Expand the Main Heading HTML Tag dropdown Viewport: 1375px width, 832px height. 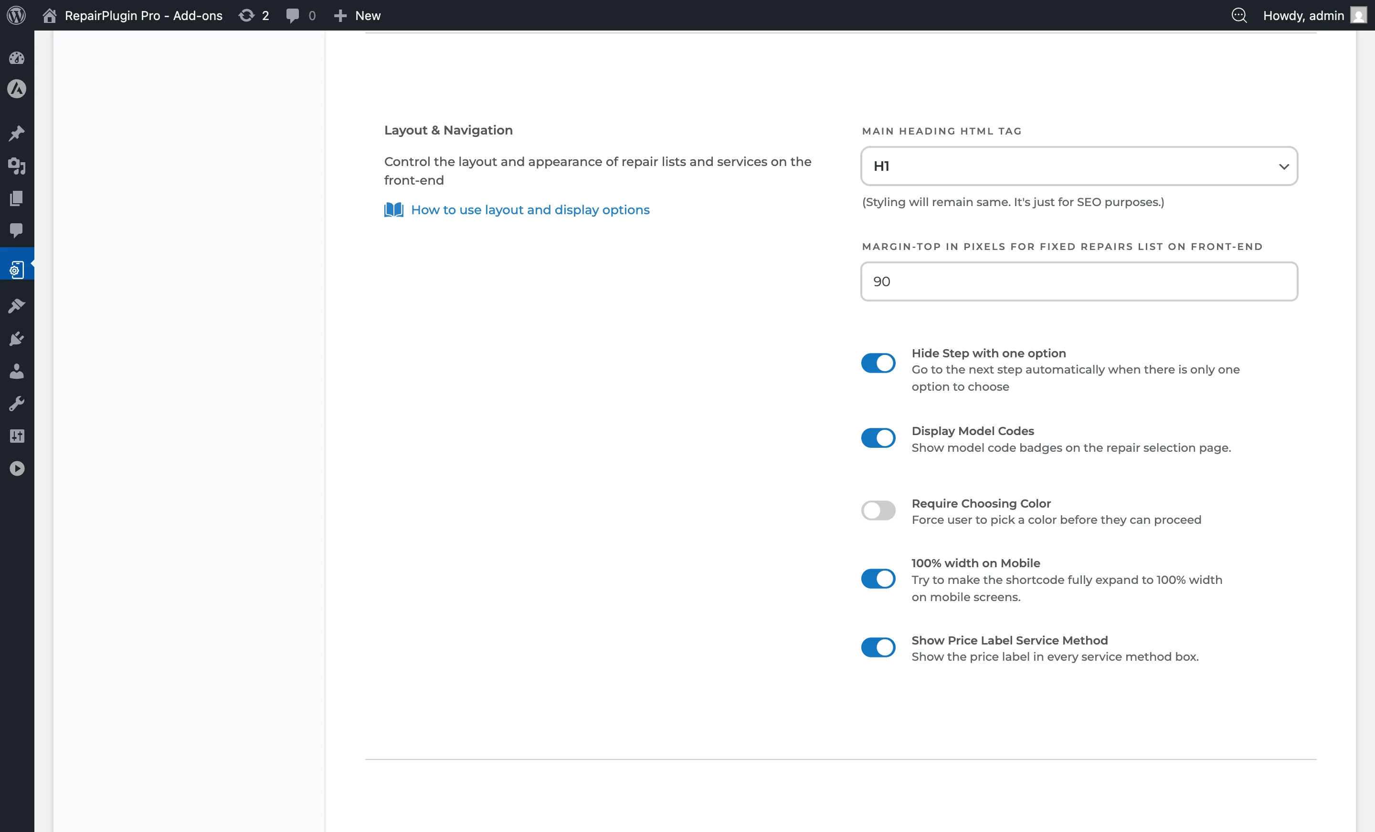click(x=1079, y=166)
